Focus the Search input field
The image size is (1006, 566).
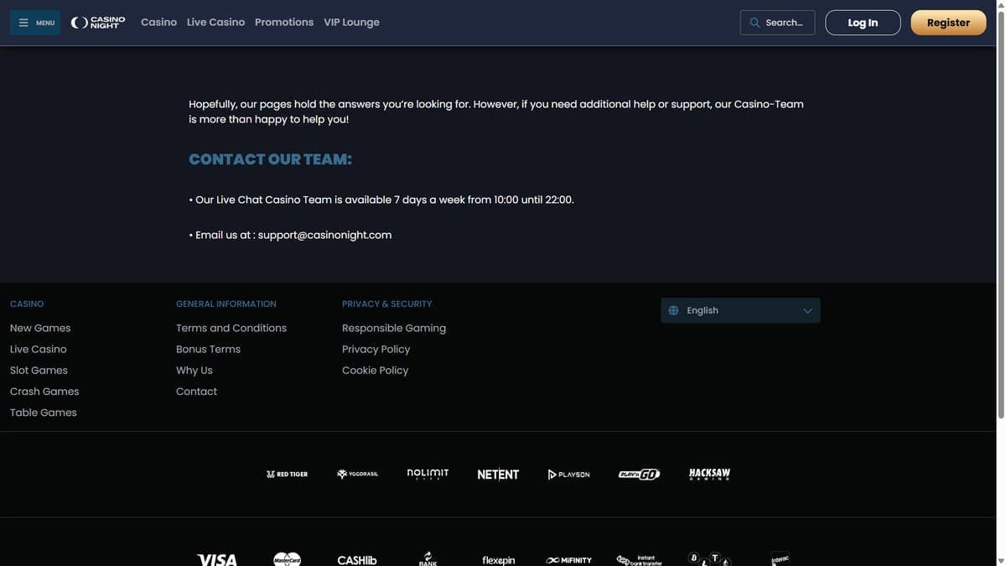pyautogui.click(x=777, y=23)
